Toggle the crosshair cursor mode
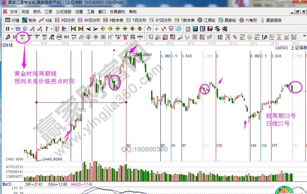 point(157,29)
